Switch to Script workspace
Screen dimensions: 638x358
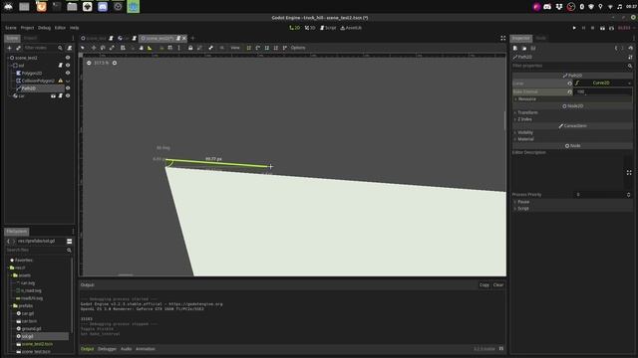click(x=328, y=28)
